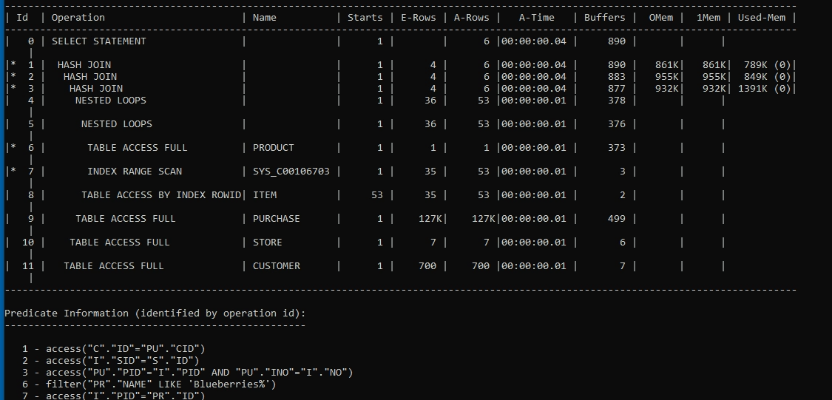This screenshot has height=400, width=832.
Task: Click the STORE table name
Action: tap(268, 242)
